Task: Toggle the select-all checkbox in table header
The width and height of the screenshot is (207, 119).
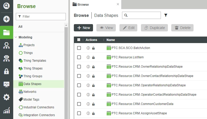Action: point(79,40)
